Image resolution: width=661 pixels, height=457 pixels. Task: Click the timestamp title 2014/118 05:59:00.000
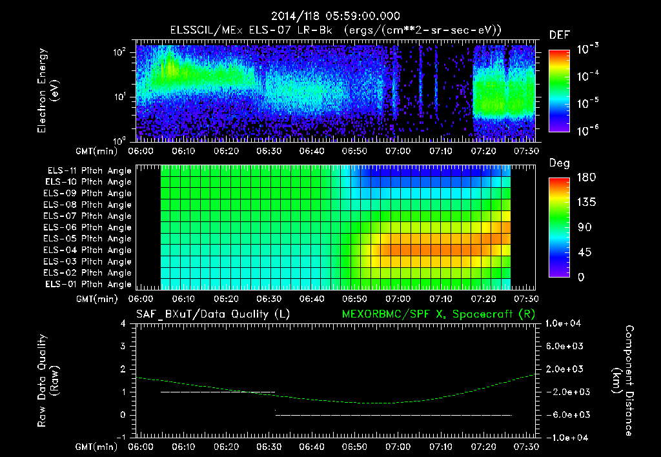click(335, 16)
